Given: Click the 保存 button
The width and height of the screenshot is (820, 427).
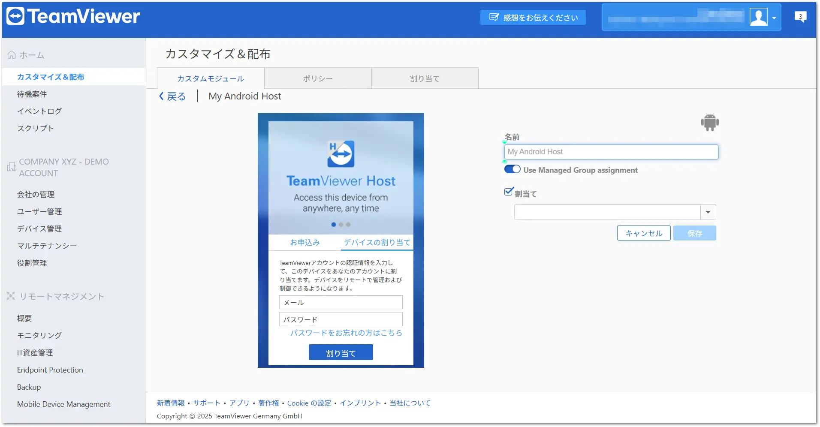Looking at the screenshot, I should 695,233.
